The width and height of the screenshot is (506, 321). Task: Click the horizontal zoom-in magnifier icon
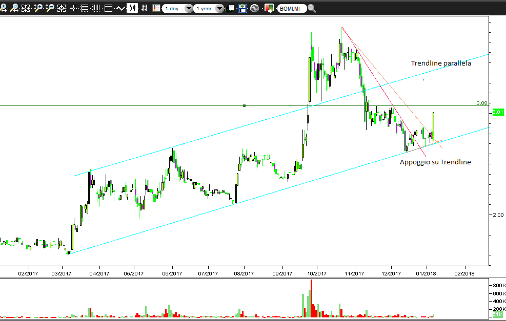[x=3, y=8]
